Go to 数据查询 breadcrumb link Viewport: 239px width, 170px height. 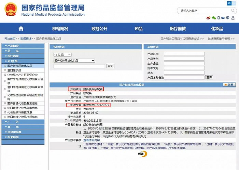coord(26,38)
